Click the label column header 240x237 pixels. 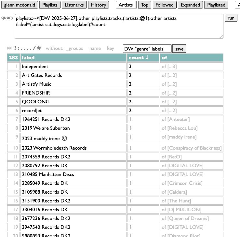73,58
